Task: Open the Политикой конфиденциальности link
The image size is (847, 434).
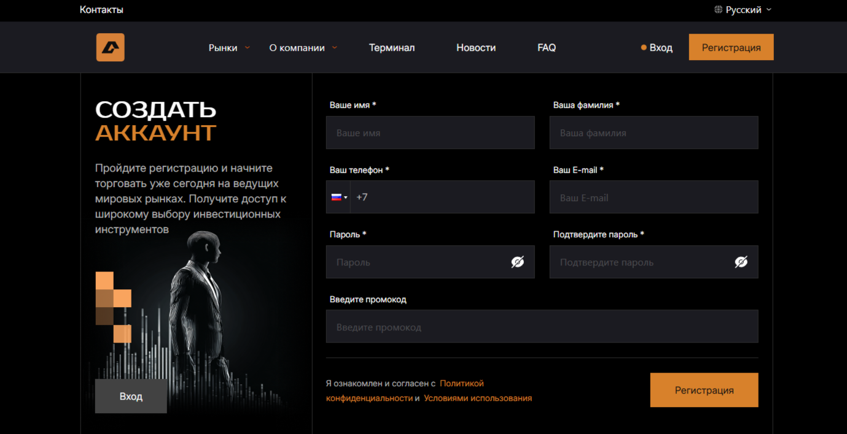Action: (405, 390)
